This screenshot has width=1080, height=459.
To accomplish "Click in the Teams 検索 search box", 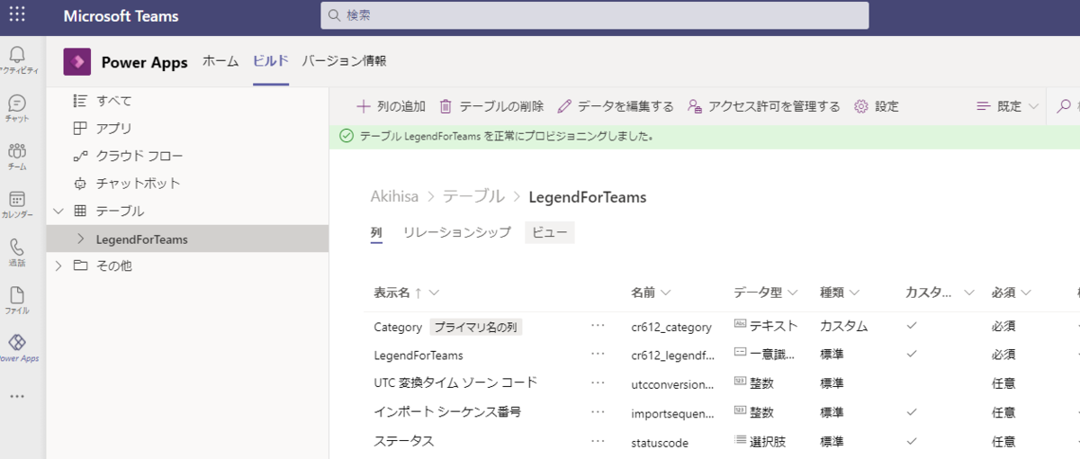I will [x=594, y=15].
